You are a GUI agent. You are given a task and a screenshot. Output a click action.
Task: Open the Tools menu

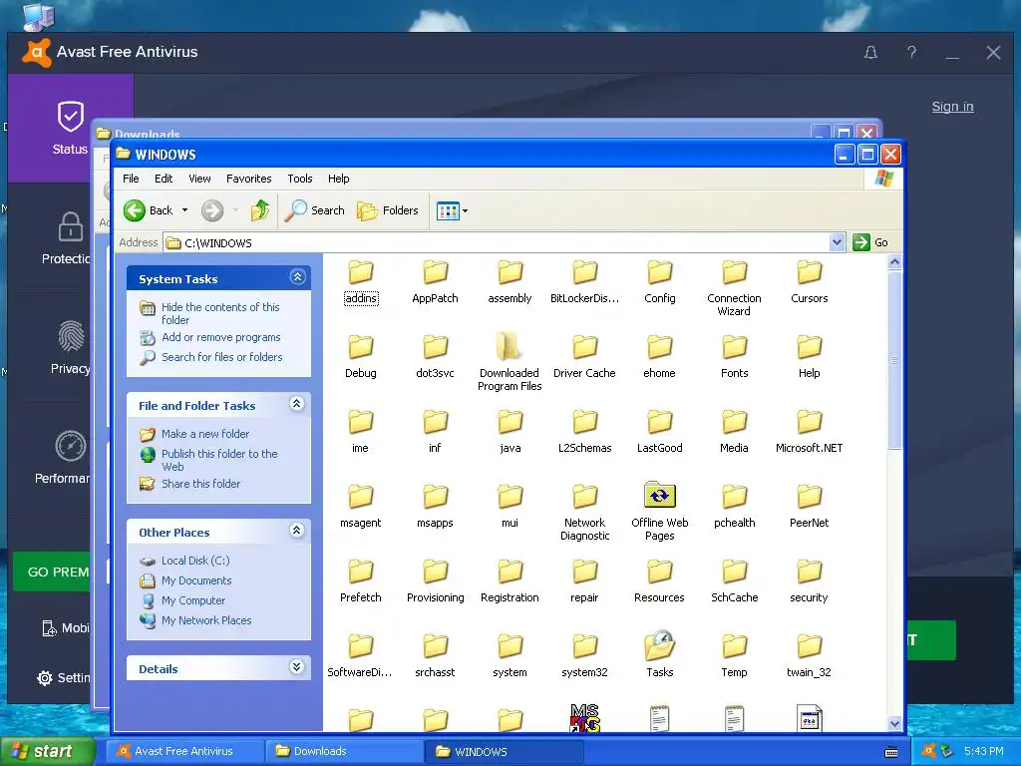point(300,179)
